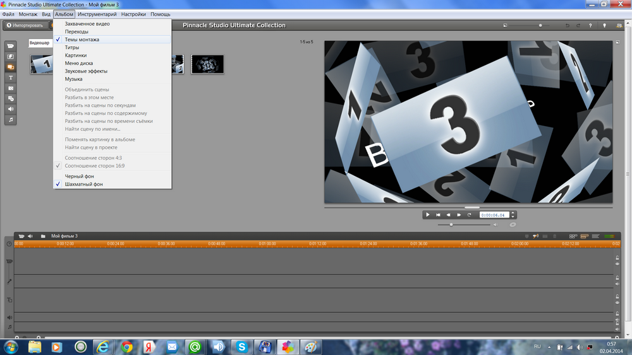Click timeline ruler at 0:01:00.00
632x355 pixels.
267,243
